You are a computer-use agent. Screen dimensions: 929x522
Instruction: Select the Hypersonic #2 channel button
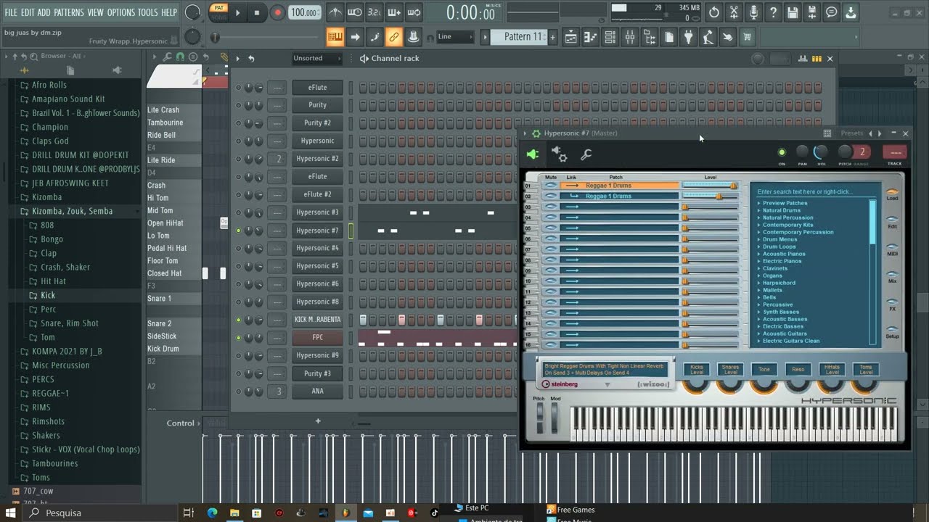[317, 159]
